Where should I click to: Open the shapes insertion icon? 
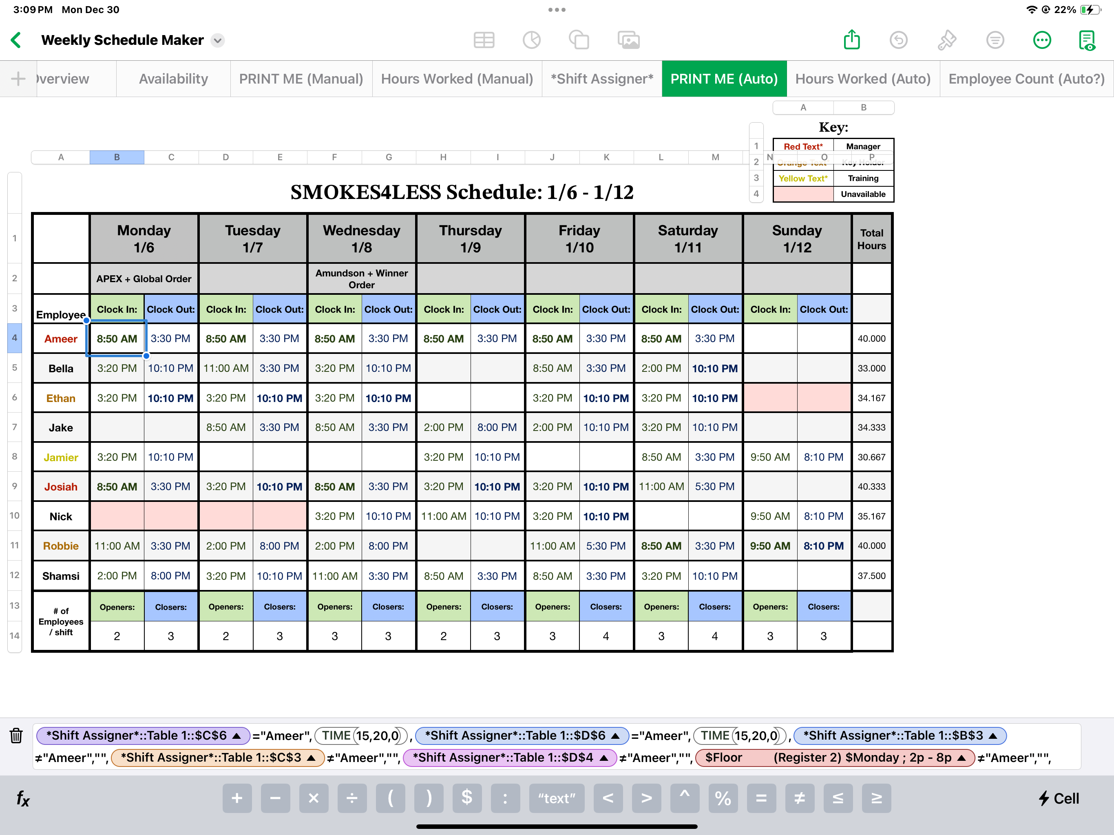click(579, 40)
